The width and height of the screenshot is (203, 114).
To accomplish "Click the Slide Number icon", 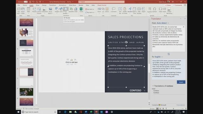I will pyautogui.click(x=139, y=9).
